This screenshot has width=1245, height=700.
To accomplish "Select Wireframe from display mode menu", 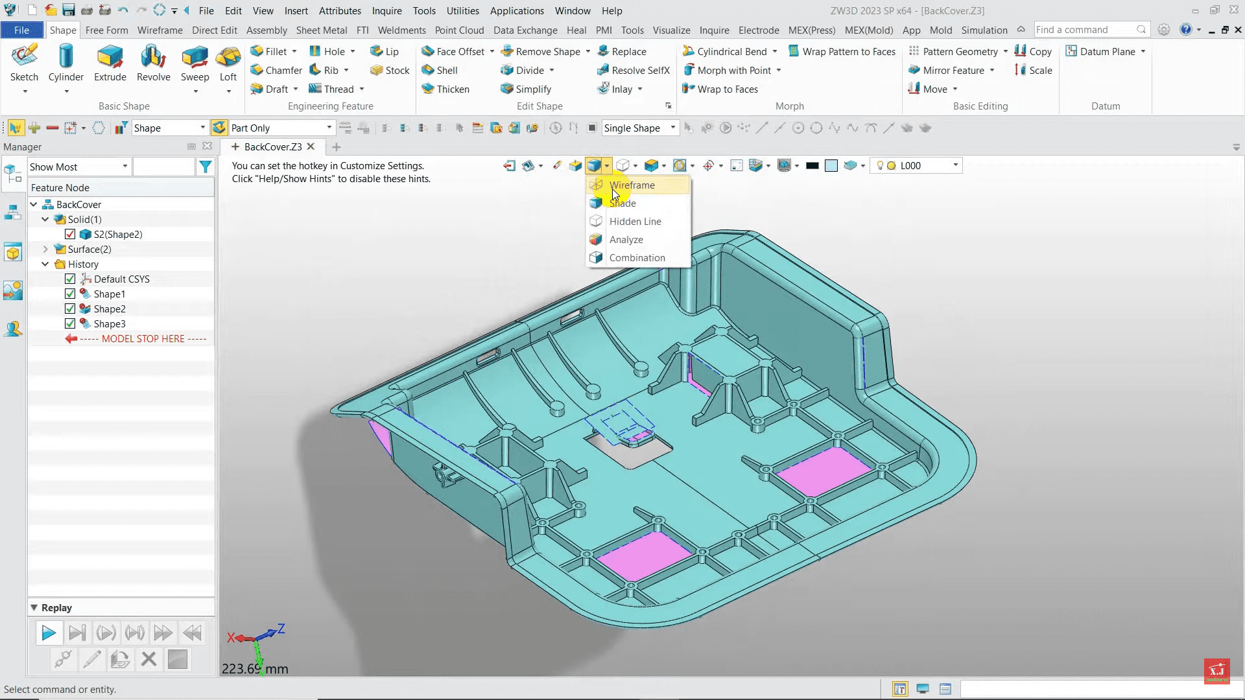I will click(632, 185).
